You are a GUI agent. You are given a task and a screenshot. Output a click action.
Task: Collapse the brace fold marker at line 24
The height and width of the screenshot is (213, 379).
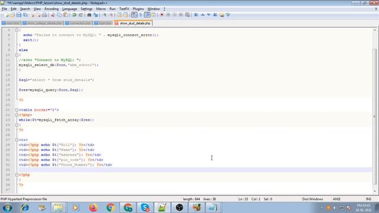coord(17,125)
